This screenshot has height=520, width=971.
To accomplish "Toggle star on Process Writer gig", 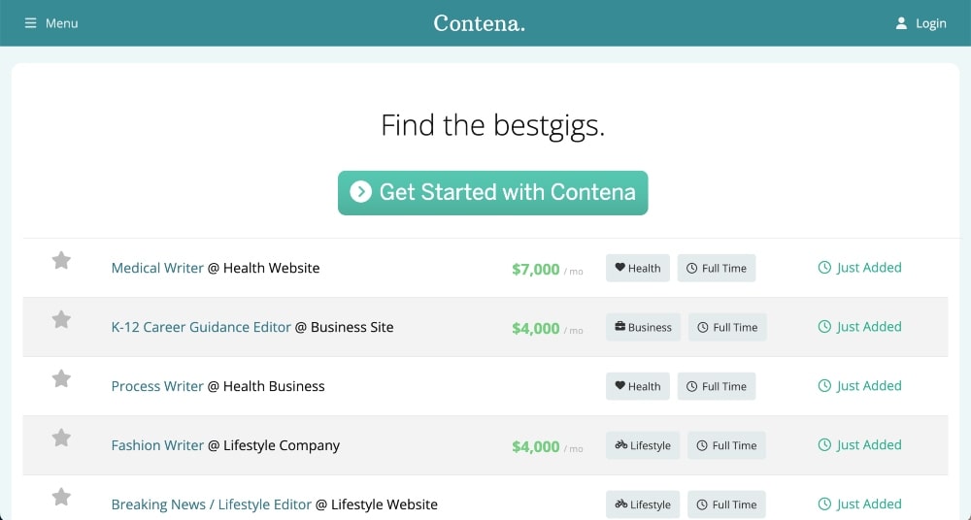I will click(x=61, y=378).
